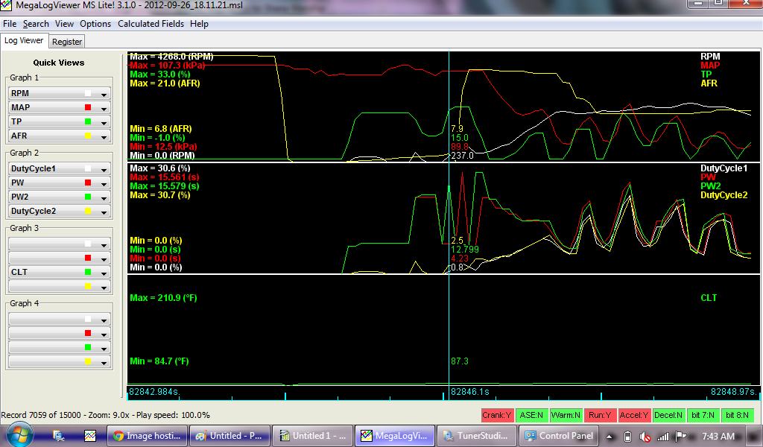Click the Max = 210.9 (°F) label

click(x=163, y=298)
